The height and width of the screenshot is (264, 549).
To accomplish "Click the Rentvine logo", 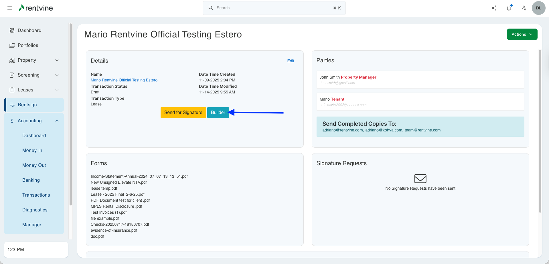I will [x=36, y=8].
